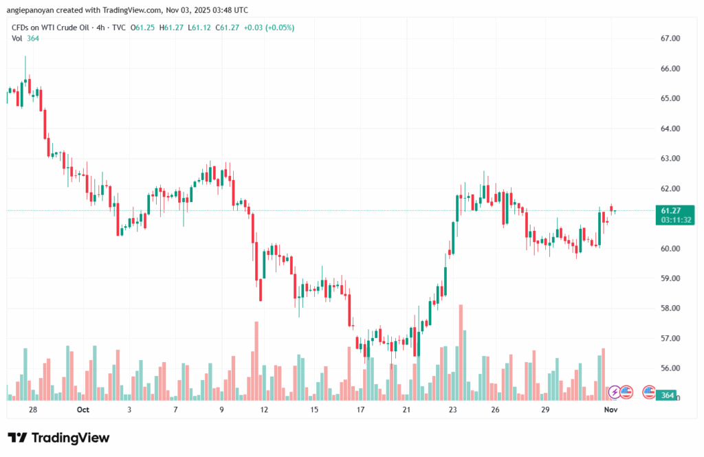Viewport: 704px width, 457px height.
Task: Click the 63.00 price axis label
Action: click(x=670, y=159)
